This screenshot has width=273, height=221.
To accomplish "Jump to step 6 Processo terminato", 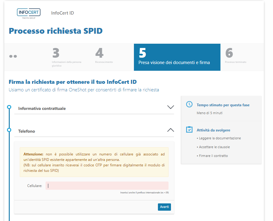I will point(235,57).
